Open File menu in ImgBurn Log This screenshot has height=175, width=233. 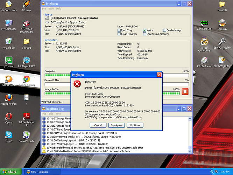[44, 114]
